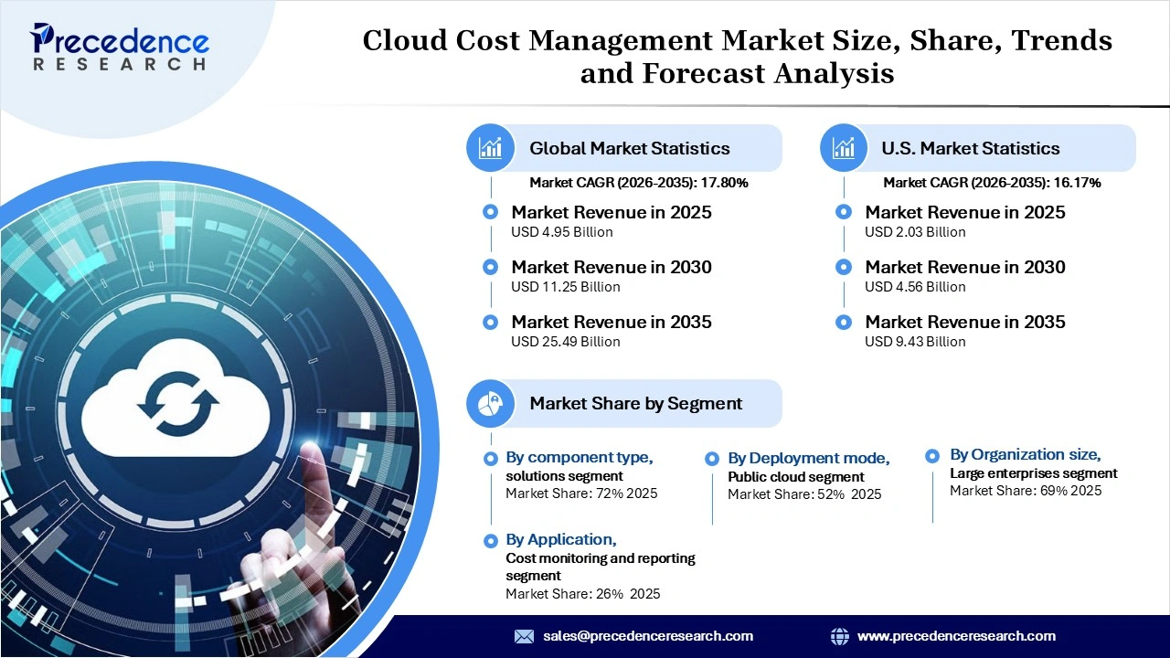Click Market Share: 26% 2025 text
This screenshot has width=1170, height=658.
[583, 594]
